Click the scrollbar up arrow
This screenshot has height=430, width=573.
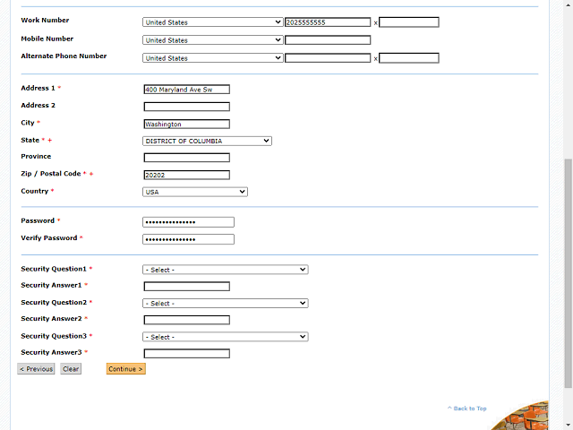click(569, 5)
